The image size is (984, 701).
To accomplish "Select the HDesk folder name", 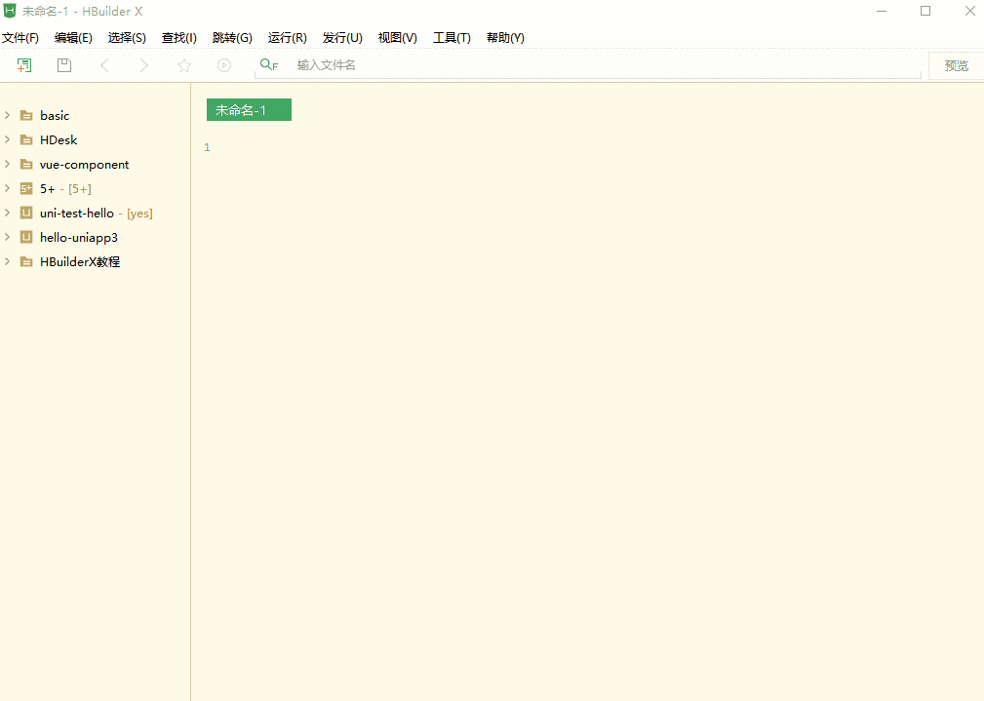I will pos(59,140).
